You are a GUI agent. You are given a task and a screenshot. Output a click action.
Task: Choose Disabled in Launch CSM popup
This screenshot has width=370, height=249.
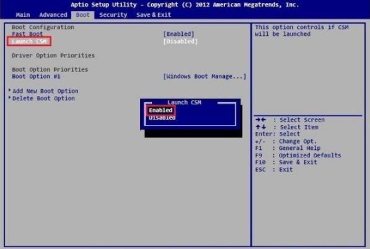click(x=162, y=118)
